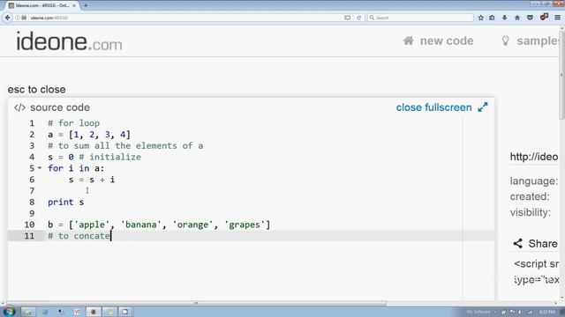Image resolution: width=565 pixels, height=317 pixels.
Task: Close the ideone.com browser tab
Action: pos(74,5)
